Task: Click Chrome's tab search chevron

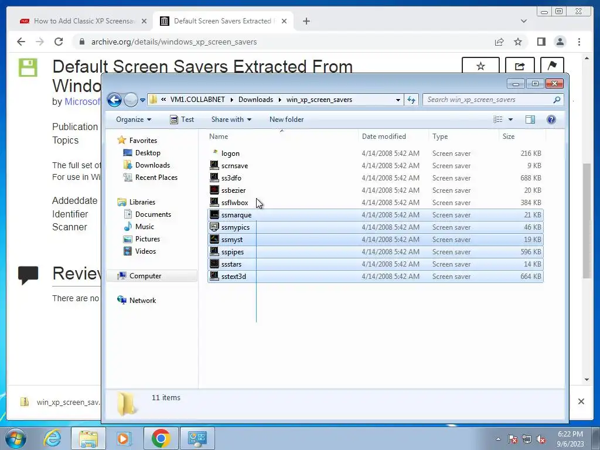Action: pos(524,21)
